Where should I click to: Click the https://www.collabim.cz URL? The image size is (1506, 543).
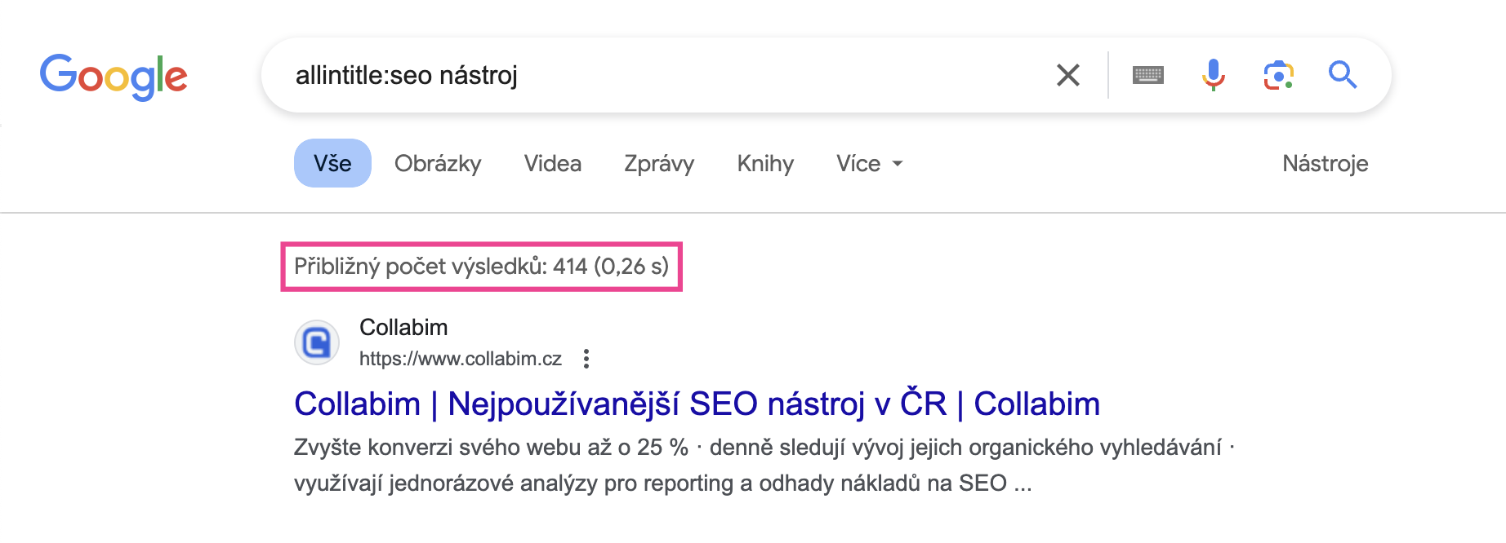[460, 359]
